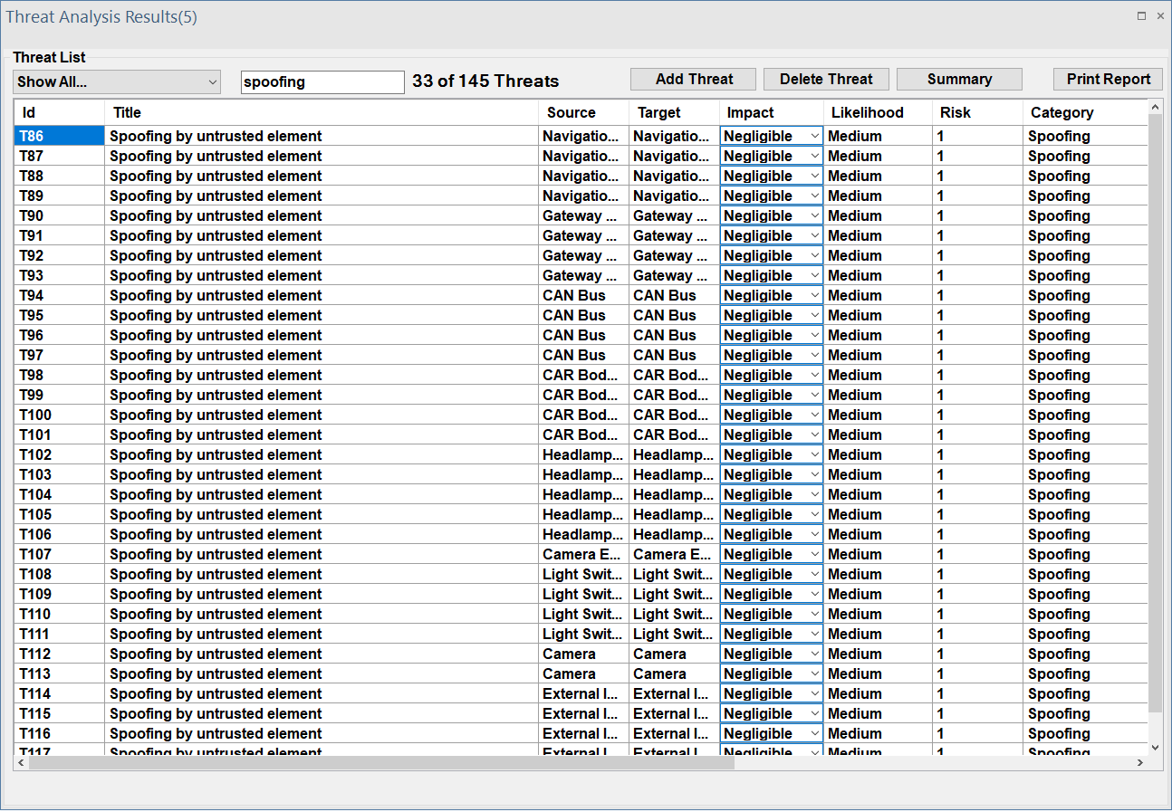The height and width of the screenshot is (812, 1172).
Task: Click the horizontal scrollbar right arrow
Action: [x=1140, y=763]
